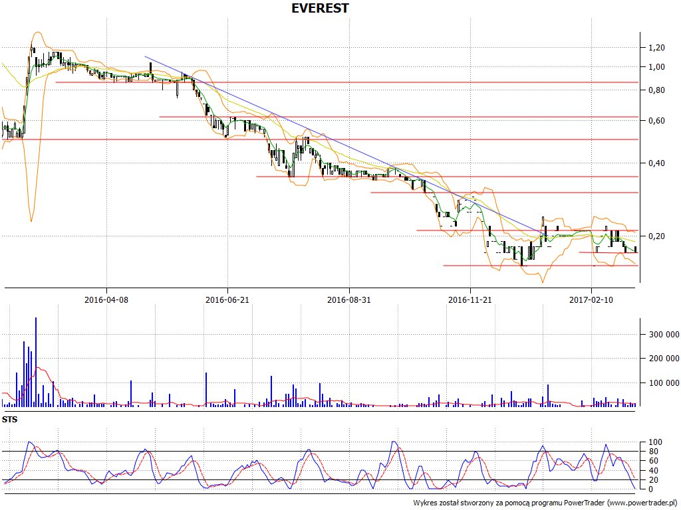This screenshot has width=681, height=510.
Task: Click the blue descending trendline
Action: click(x=345, y=146)
